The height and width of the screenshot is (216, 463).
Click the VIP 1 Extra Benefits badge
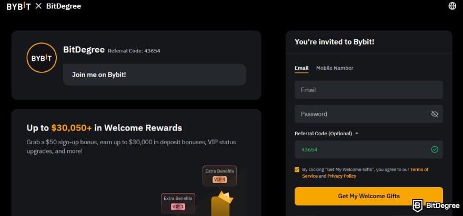click(178, 203)
